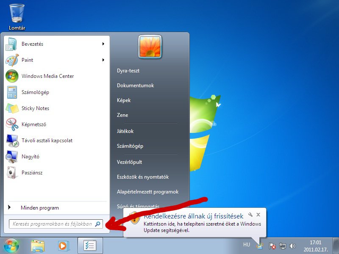
Task: Click the Számológép calculator icon
Action: 12,92
